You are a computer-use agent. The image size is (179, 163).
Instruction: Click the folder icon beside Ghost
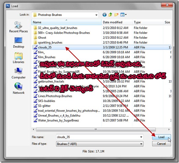click(x=36, y=37)
